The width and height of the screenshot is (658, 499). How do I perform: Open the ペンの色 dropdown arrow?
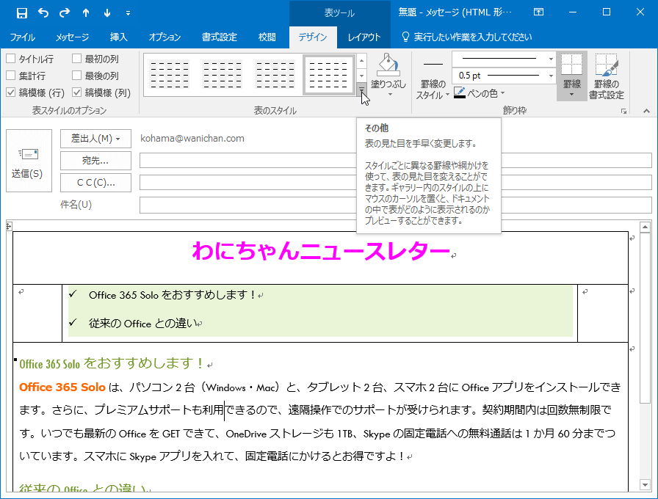tap(503, 93)
